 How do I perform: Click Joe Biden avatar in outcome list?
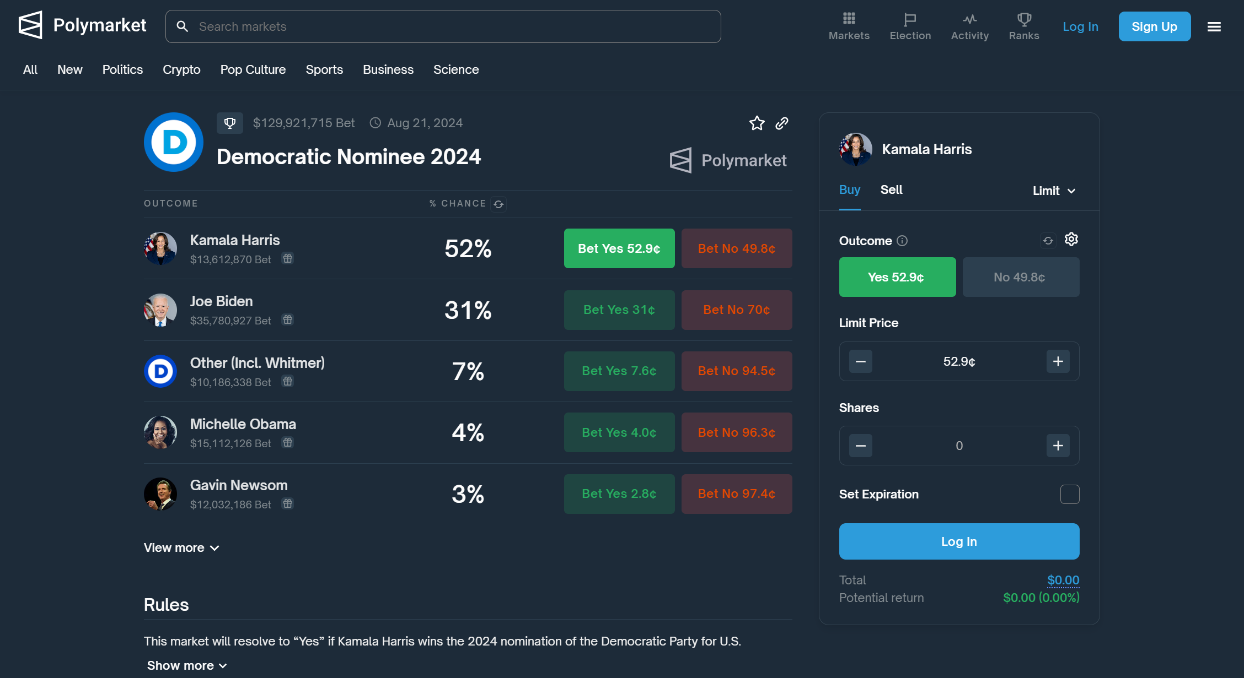pyautogui.click(x=160, y=310)
